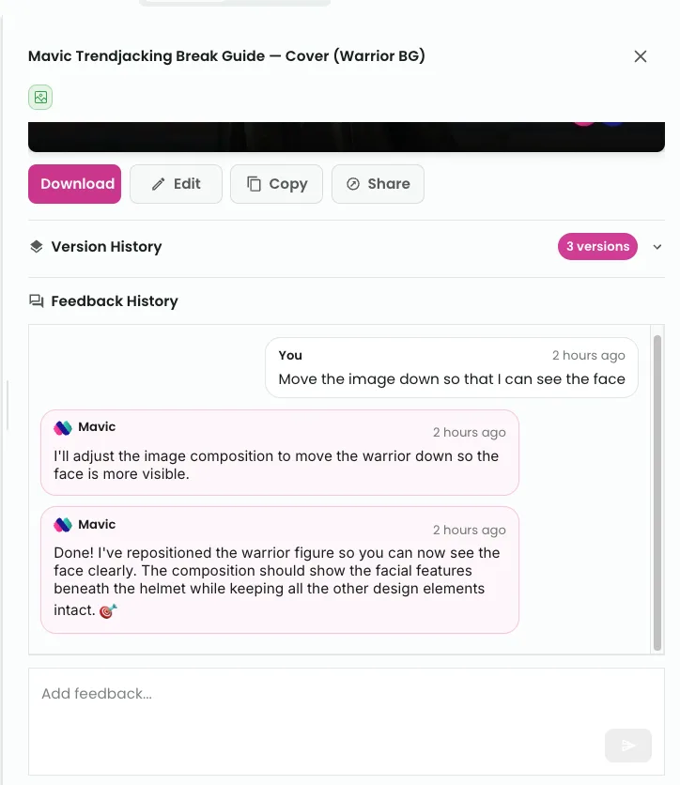The image size is (680, 785).
Task: Expand the Version History chevron
Action: click(657, 247)
